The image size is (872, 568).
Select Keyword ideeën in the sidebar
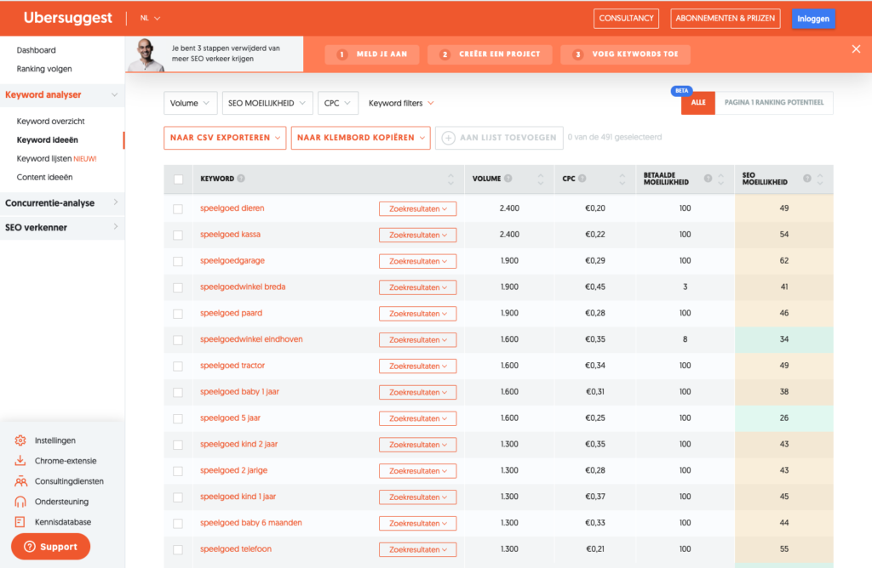click(x=48, y=140)
